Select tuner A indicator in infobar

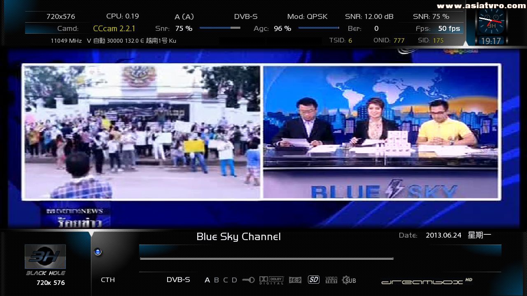[207, 280]
